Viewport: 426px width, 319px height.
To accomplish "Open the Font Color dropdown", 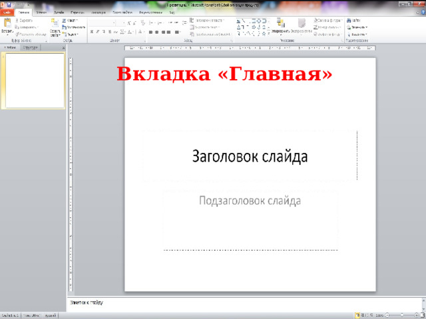I will pyautogui.click(x=140, y=32).
